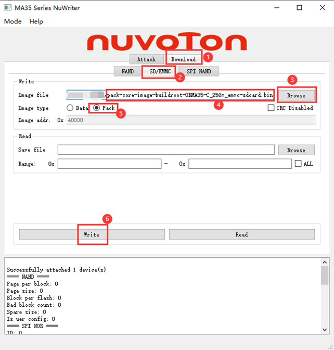Click the Range end address field
This screenshot has width=334, height=350.
[240, 164]
